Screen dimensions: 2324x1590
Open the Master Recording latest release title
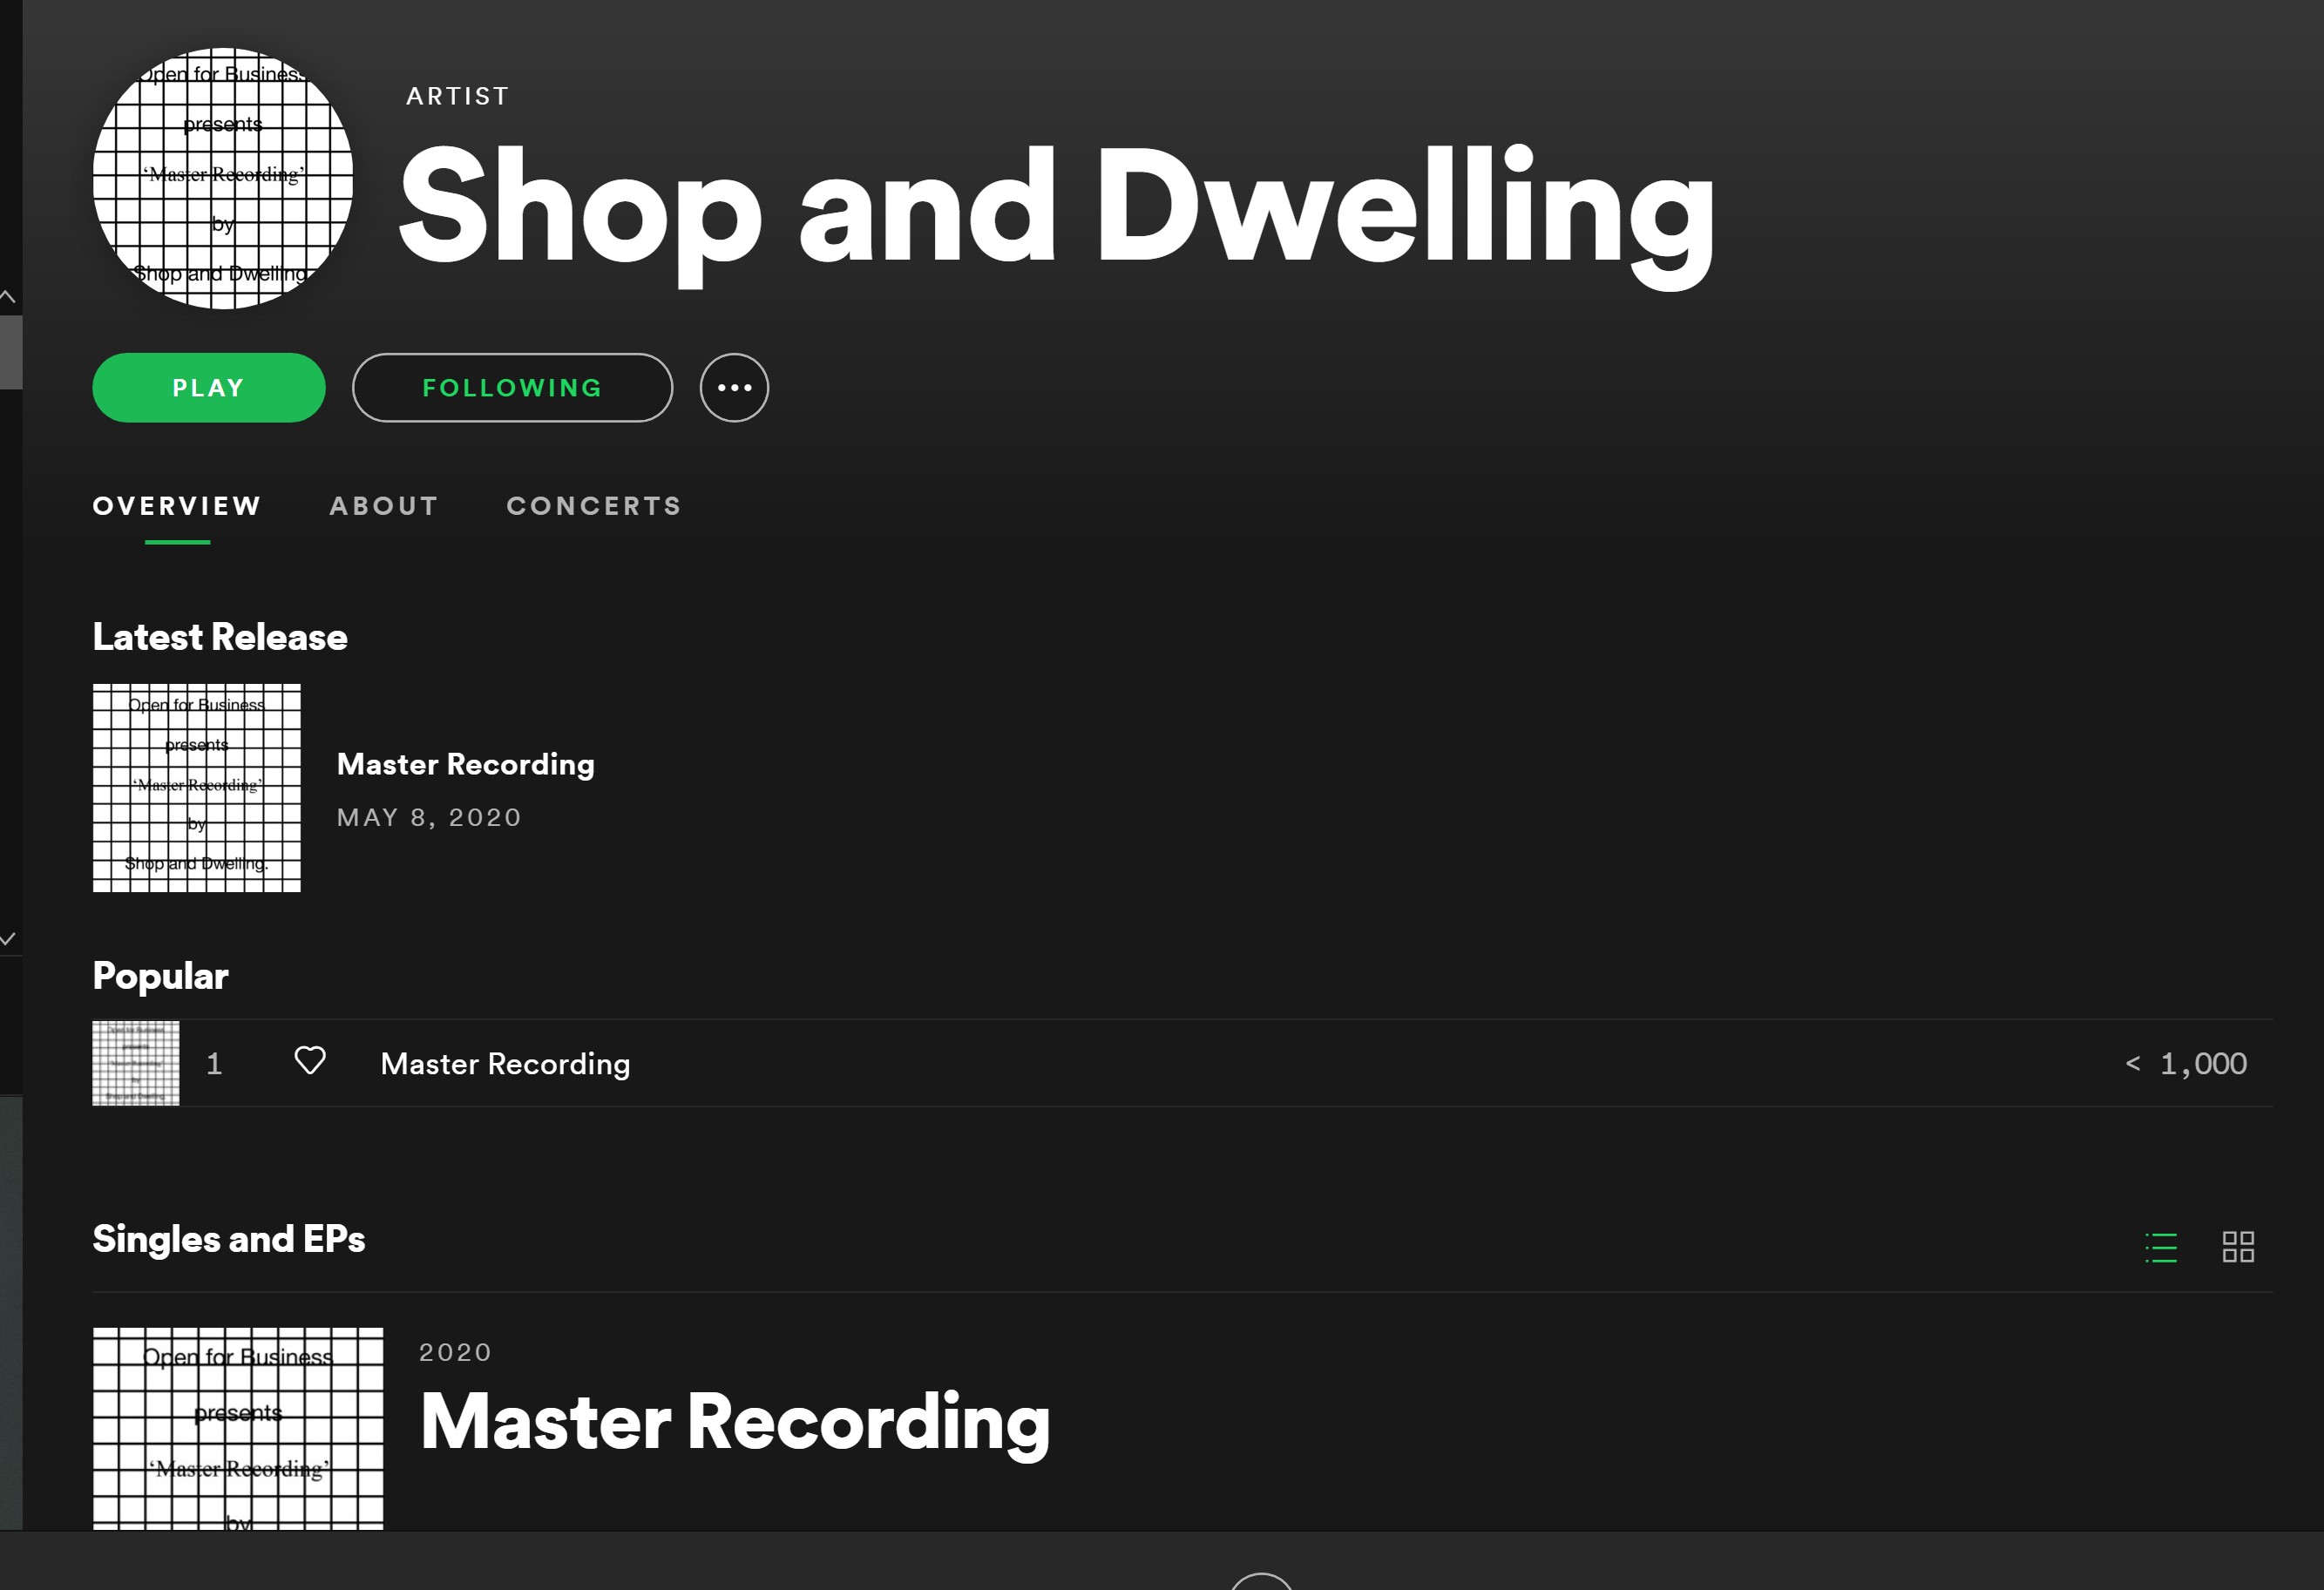click(x=466, y=765)
